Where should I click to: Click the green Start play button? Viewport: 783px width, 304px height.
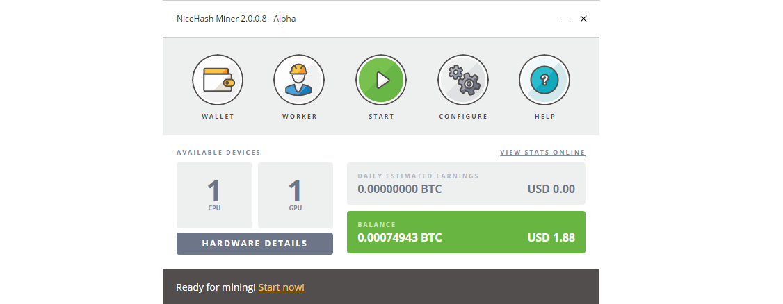381,80
